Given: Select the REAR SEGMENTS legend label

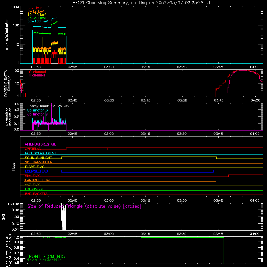Looking at the screenshot, I should (44, 260).
